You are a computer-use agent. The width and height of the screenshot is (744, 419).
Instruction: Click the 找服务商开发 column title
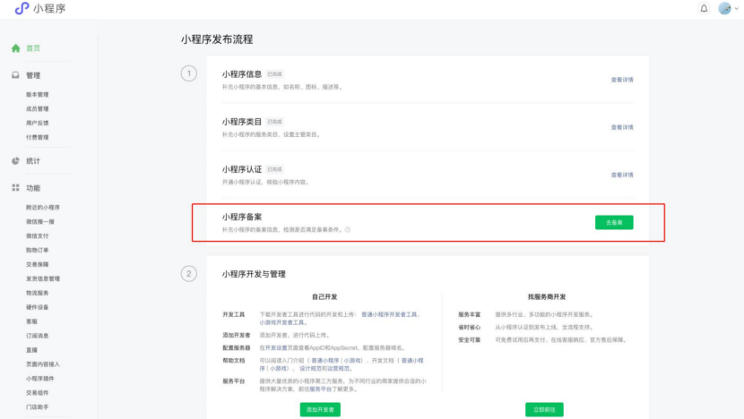click(547, 296)
